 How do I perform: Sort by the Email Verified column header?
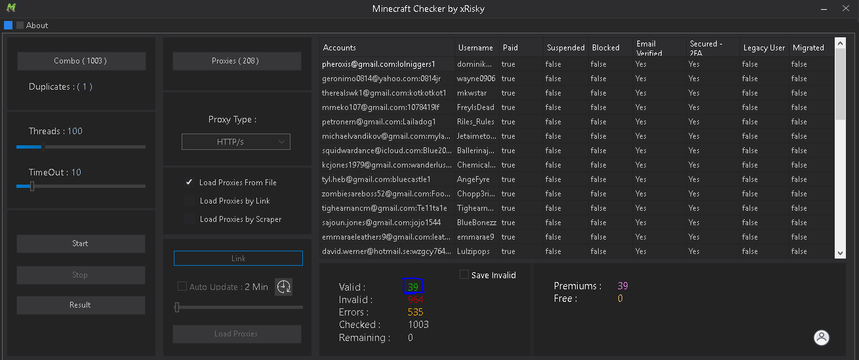pos(660,48)
